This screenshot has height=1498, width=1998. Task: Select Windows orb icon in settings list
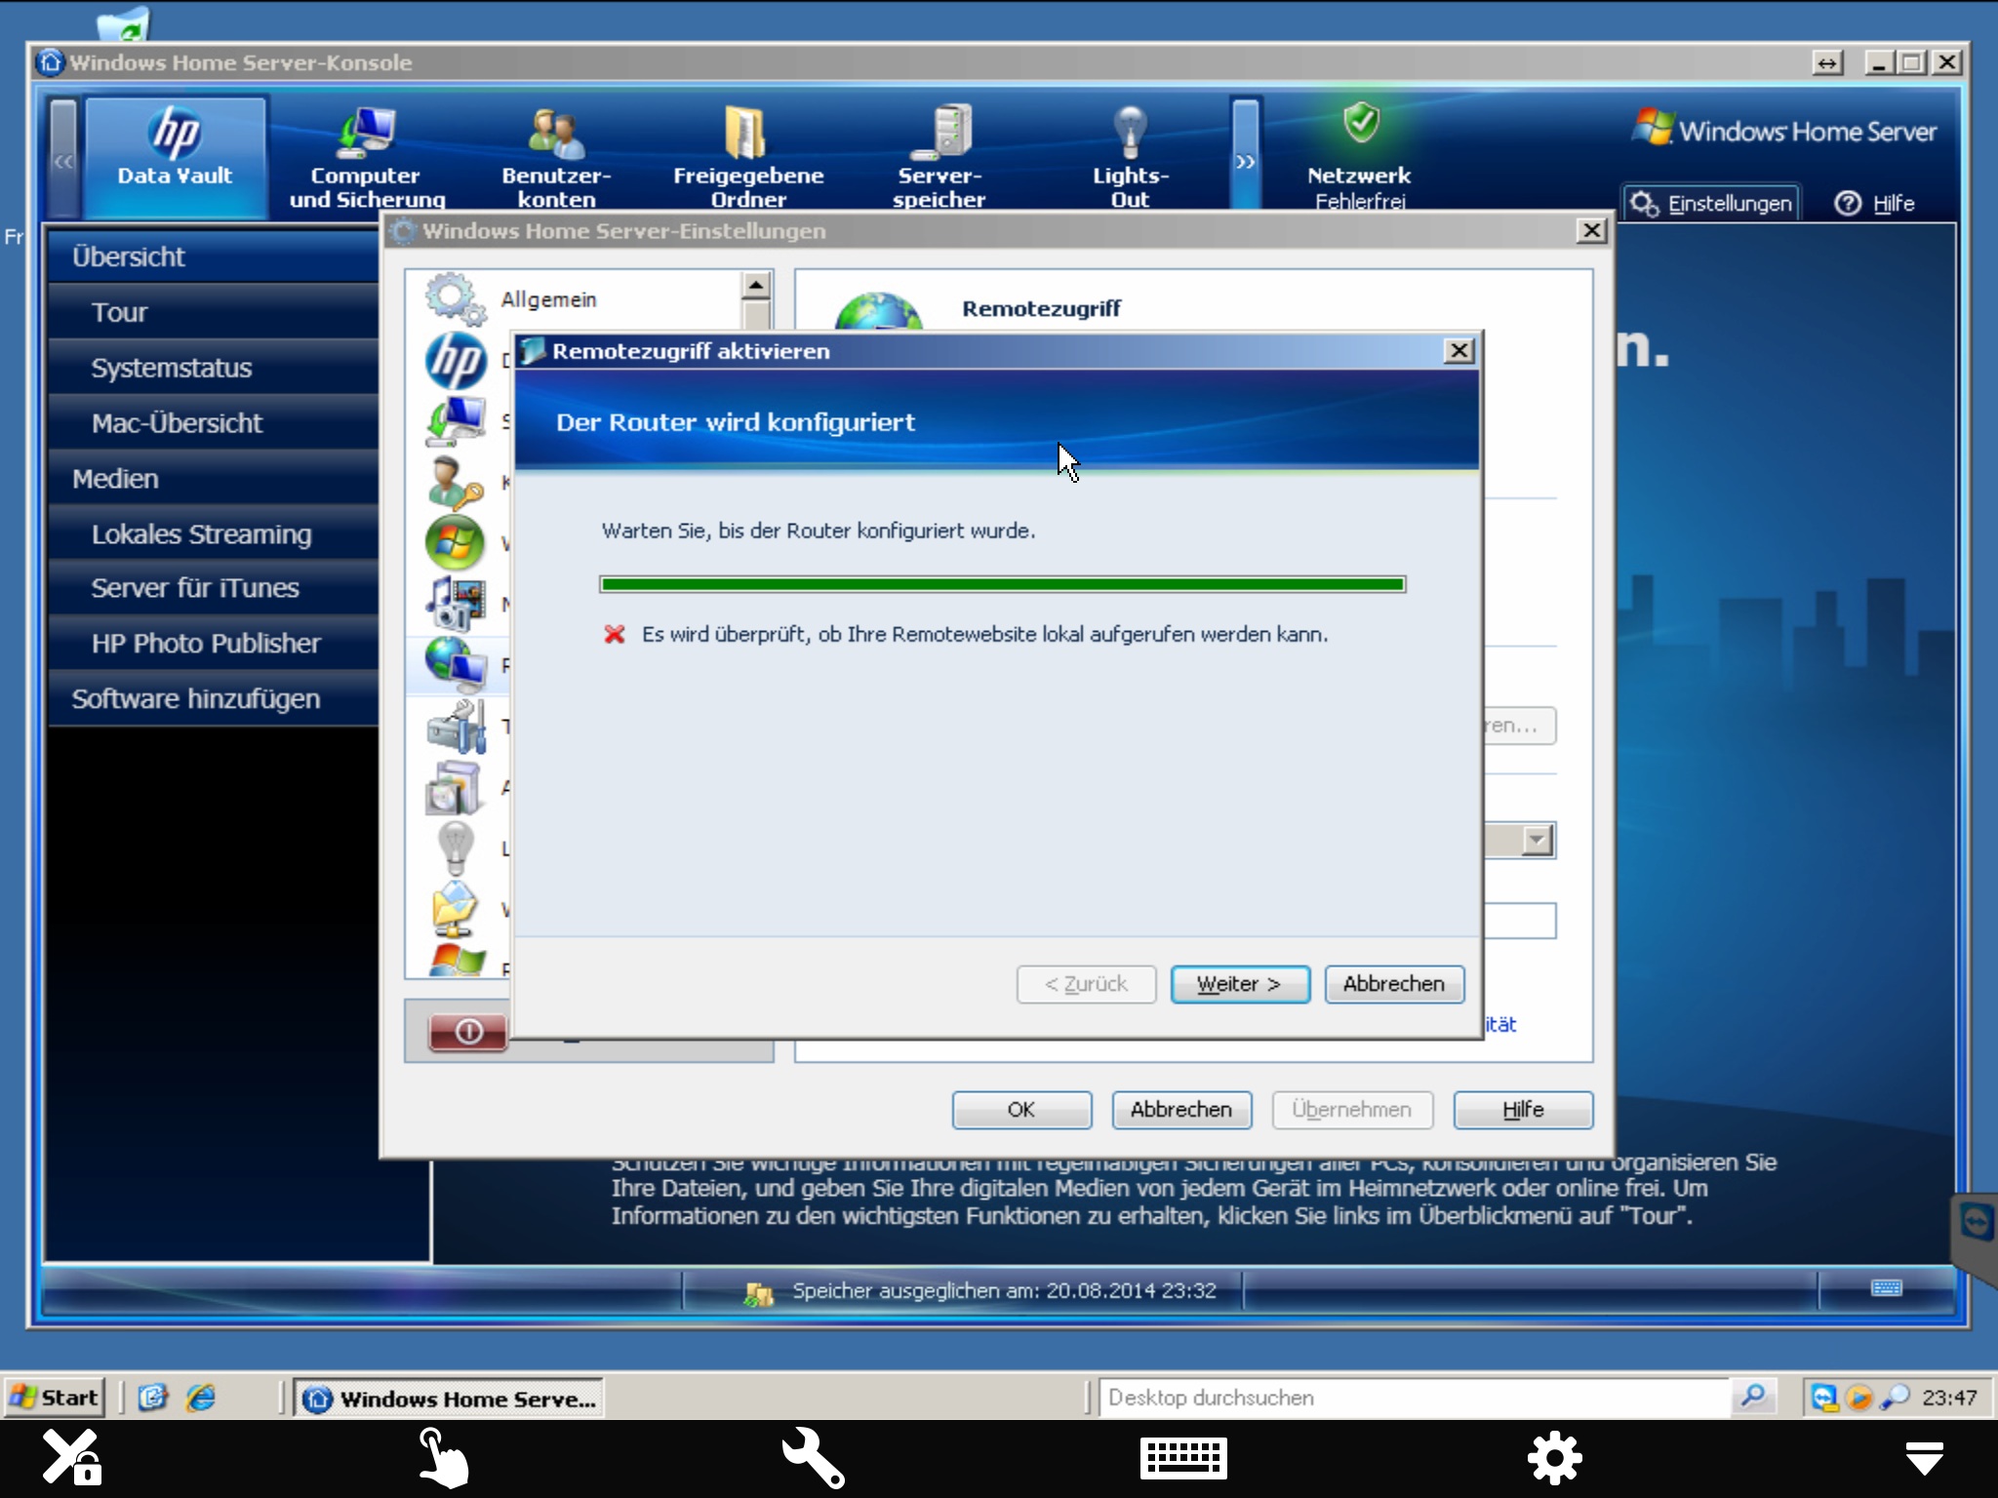click(456, 543)
